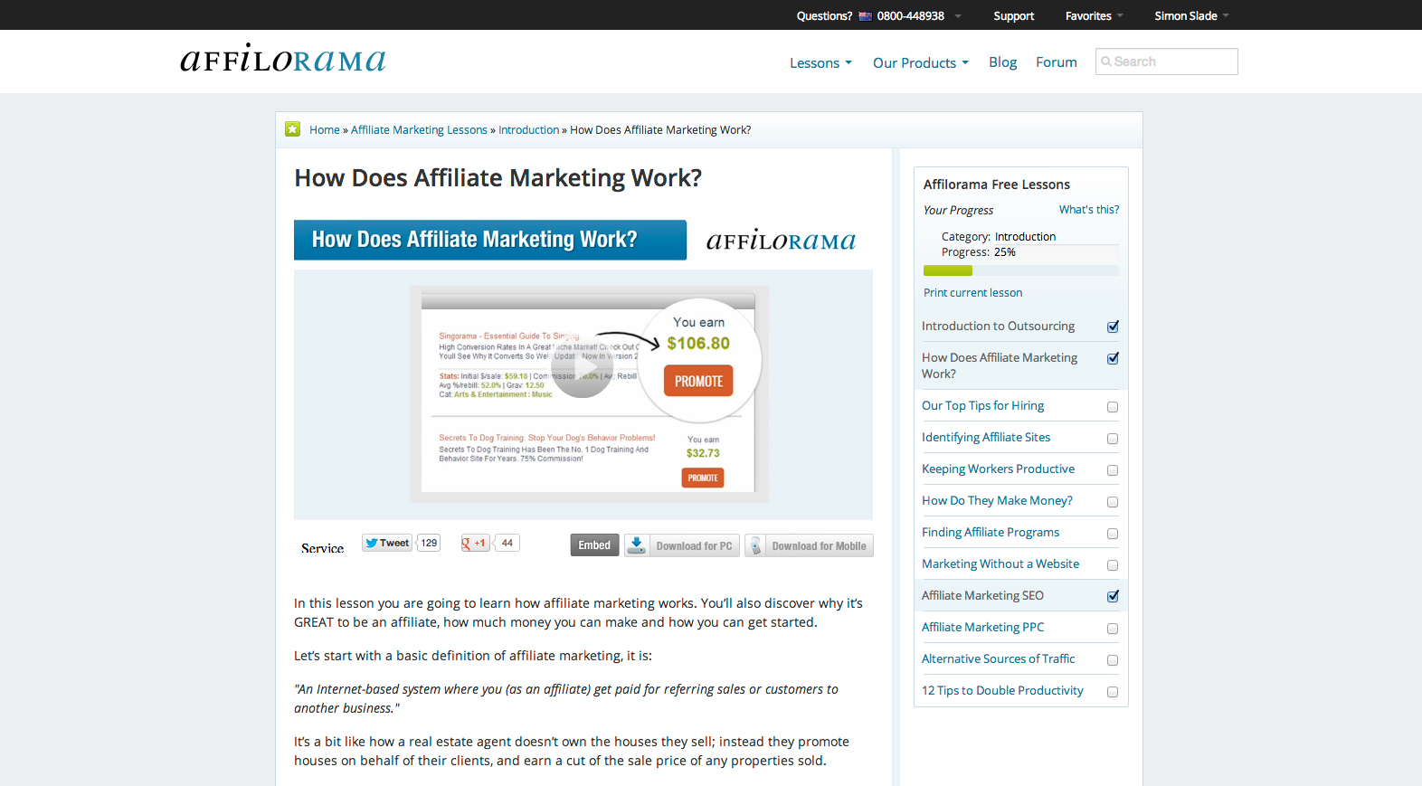Click the Embed button
The width and height of the screenshot is (1422, 786).
594,545
